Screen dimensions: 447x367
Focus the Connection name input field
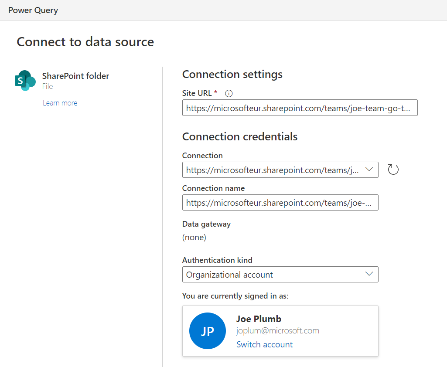(280, 203)
